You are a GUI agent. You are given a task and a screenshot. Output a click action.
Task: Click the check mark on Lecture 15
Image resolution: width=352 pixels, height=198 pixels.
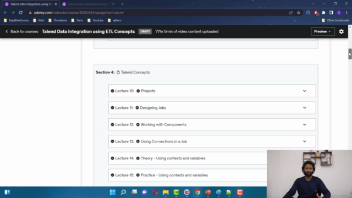[x=112, y=175]
